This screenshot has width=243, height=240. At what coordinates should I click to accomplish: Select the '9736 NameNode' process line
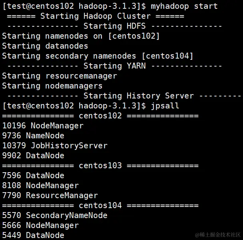point(33,136)
